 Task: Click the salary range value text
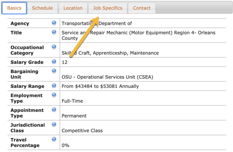click(x=100, y=86)
